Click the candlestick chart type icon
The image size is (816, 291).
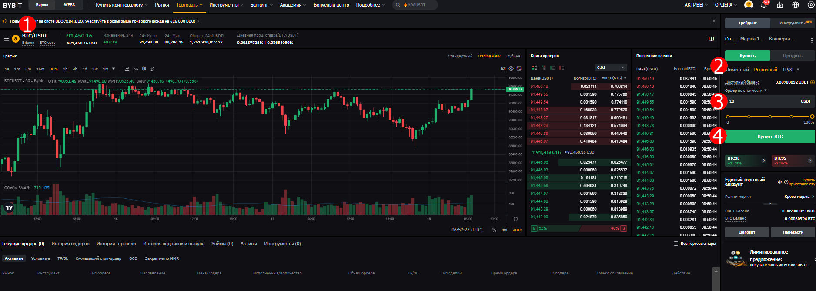[144, 69]
